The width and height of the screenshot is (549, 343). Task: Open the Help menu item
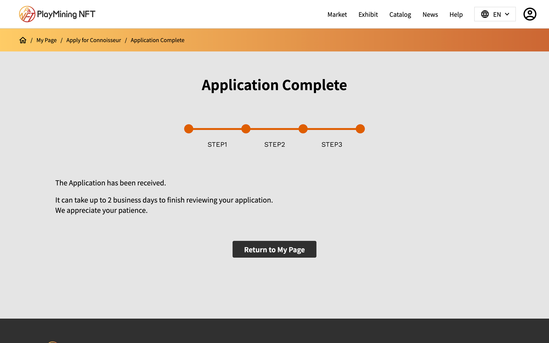tap(456, 14)
